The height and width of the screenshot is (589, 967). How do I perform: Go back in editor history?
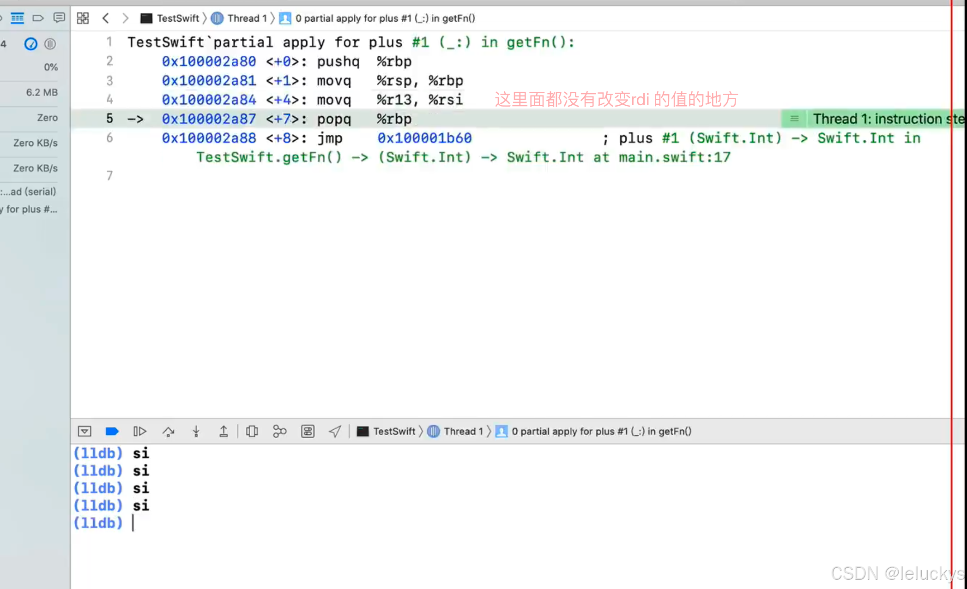click(x=106, y=18)
